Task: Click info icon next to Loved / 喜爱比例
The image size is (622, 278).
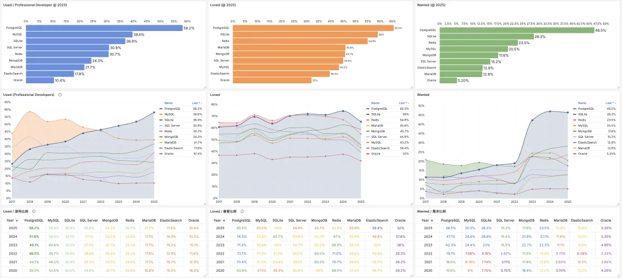Action: pyautogui.click(x=241, y=211)
